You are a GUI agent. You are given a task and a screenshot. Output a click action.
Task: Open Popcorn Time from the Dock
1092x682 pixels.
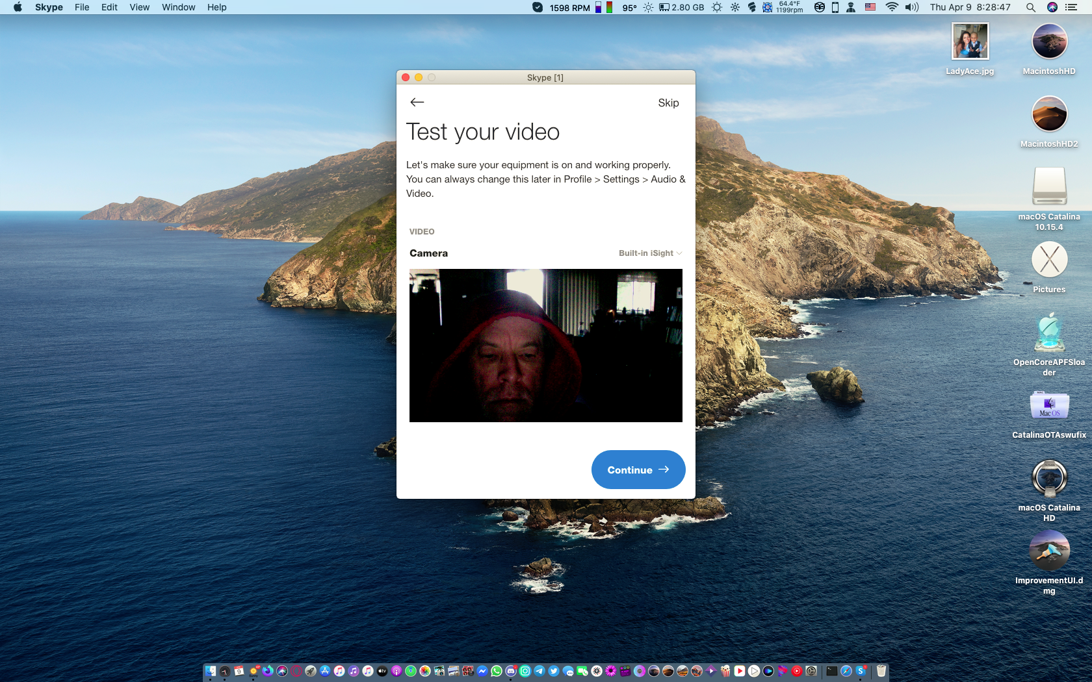click(725, 671)
